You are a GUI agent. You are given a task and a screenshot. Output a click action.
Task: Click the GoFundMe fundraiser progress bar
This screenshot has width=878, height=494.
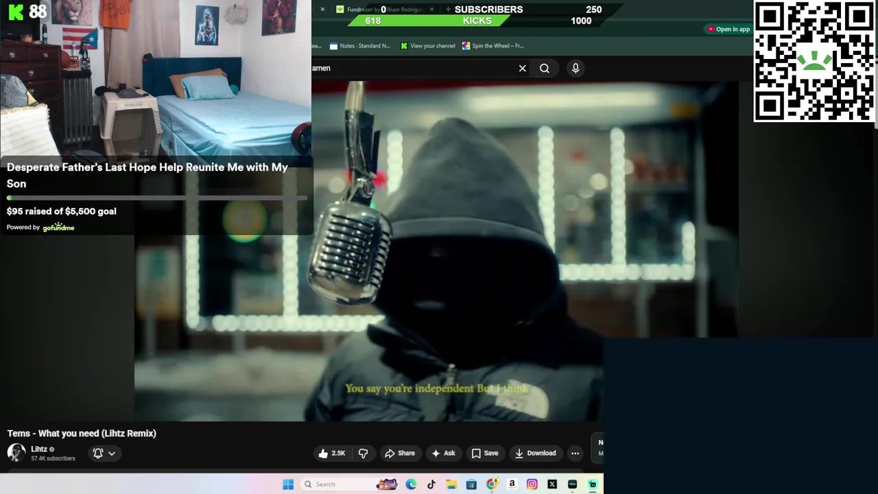click(x=157, y=198)
